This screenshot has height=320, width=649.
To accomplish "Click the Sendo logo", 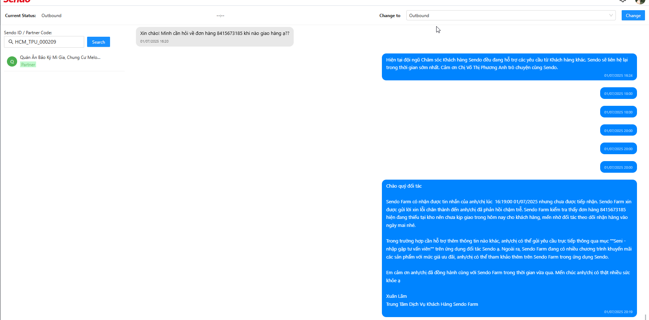I will point(17,1).
